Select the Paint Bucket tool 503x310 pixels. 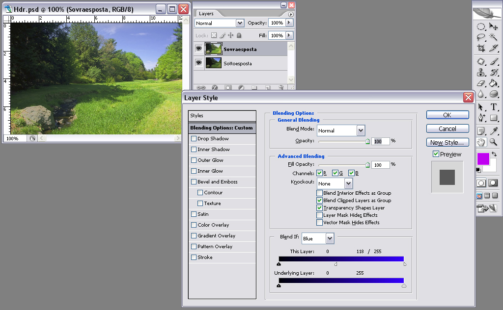(x=494, y=84)
